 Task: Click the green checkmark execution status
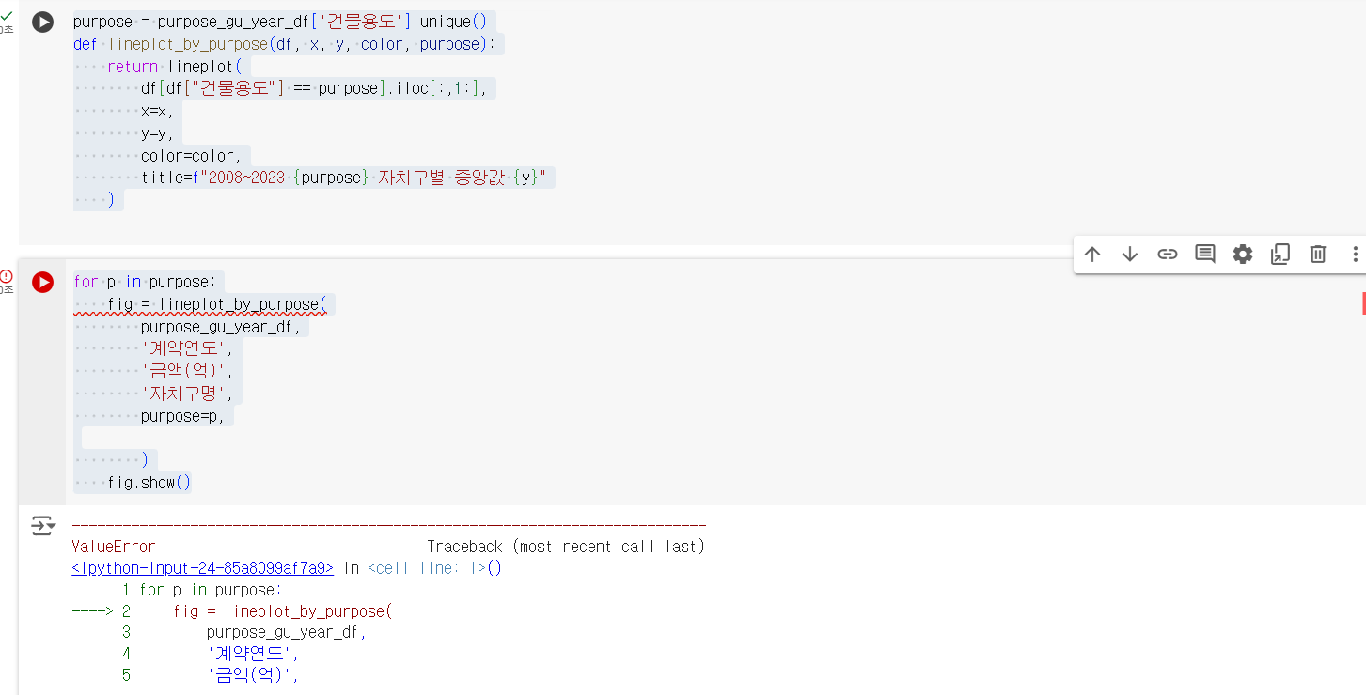point(7,16)
